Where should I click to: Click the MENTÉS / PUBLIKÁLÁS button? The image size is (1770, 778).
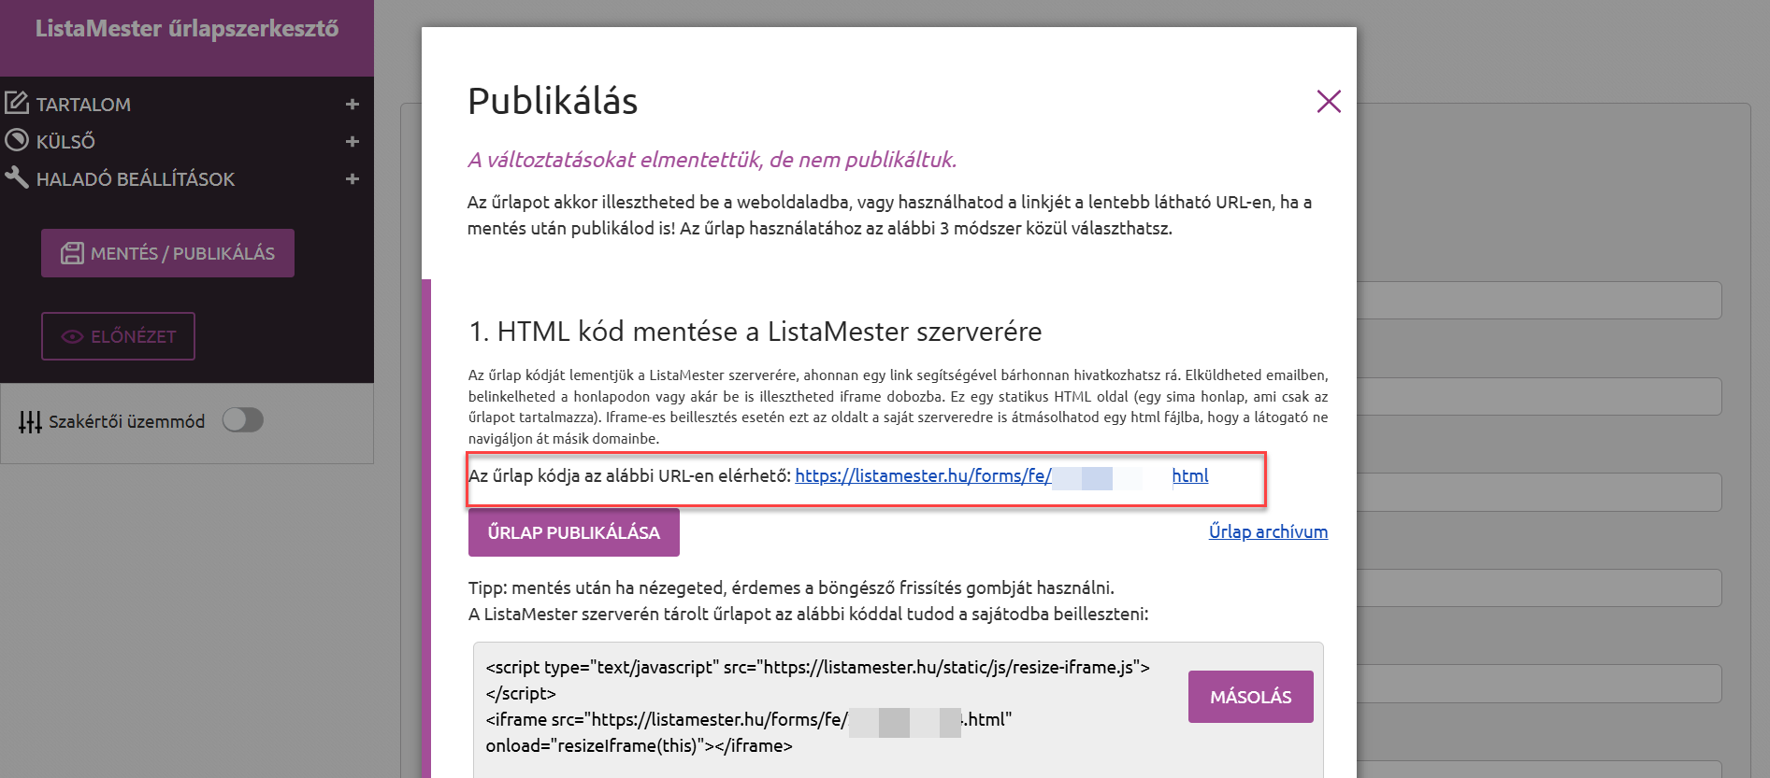(x=167, y=253)
